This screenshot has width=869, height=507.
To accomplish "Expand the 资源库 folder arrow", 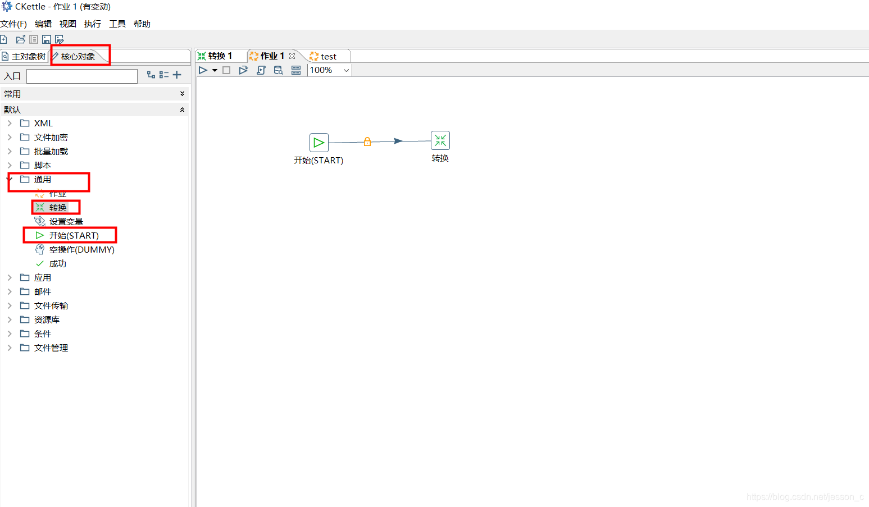I will (10, 319).
